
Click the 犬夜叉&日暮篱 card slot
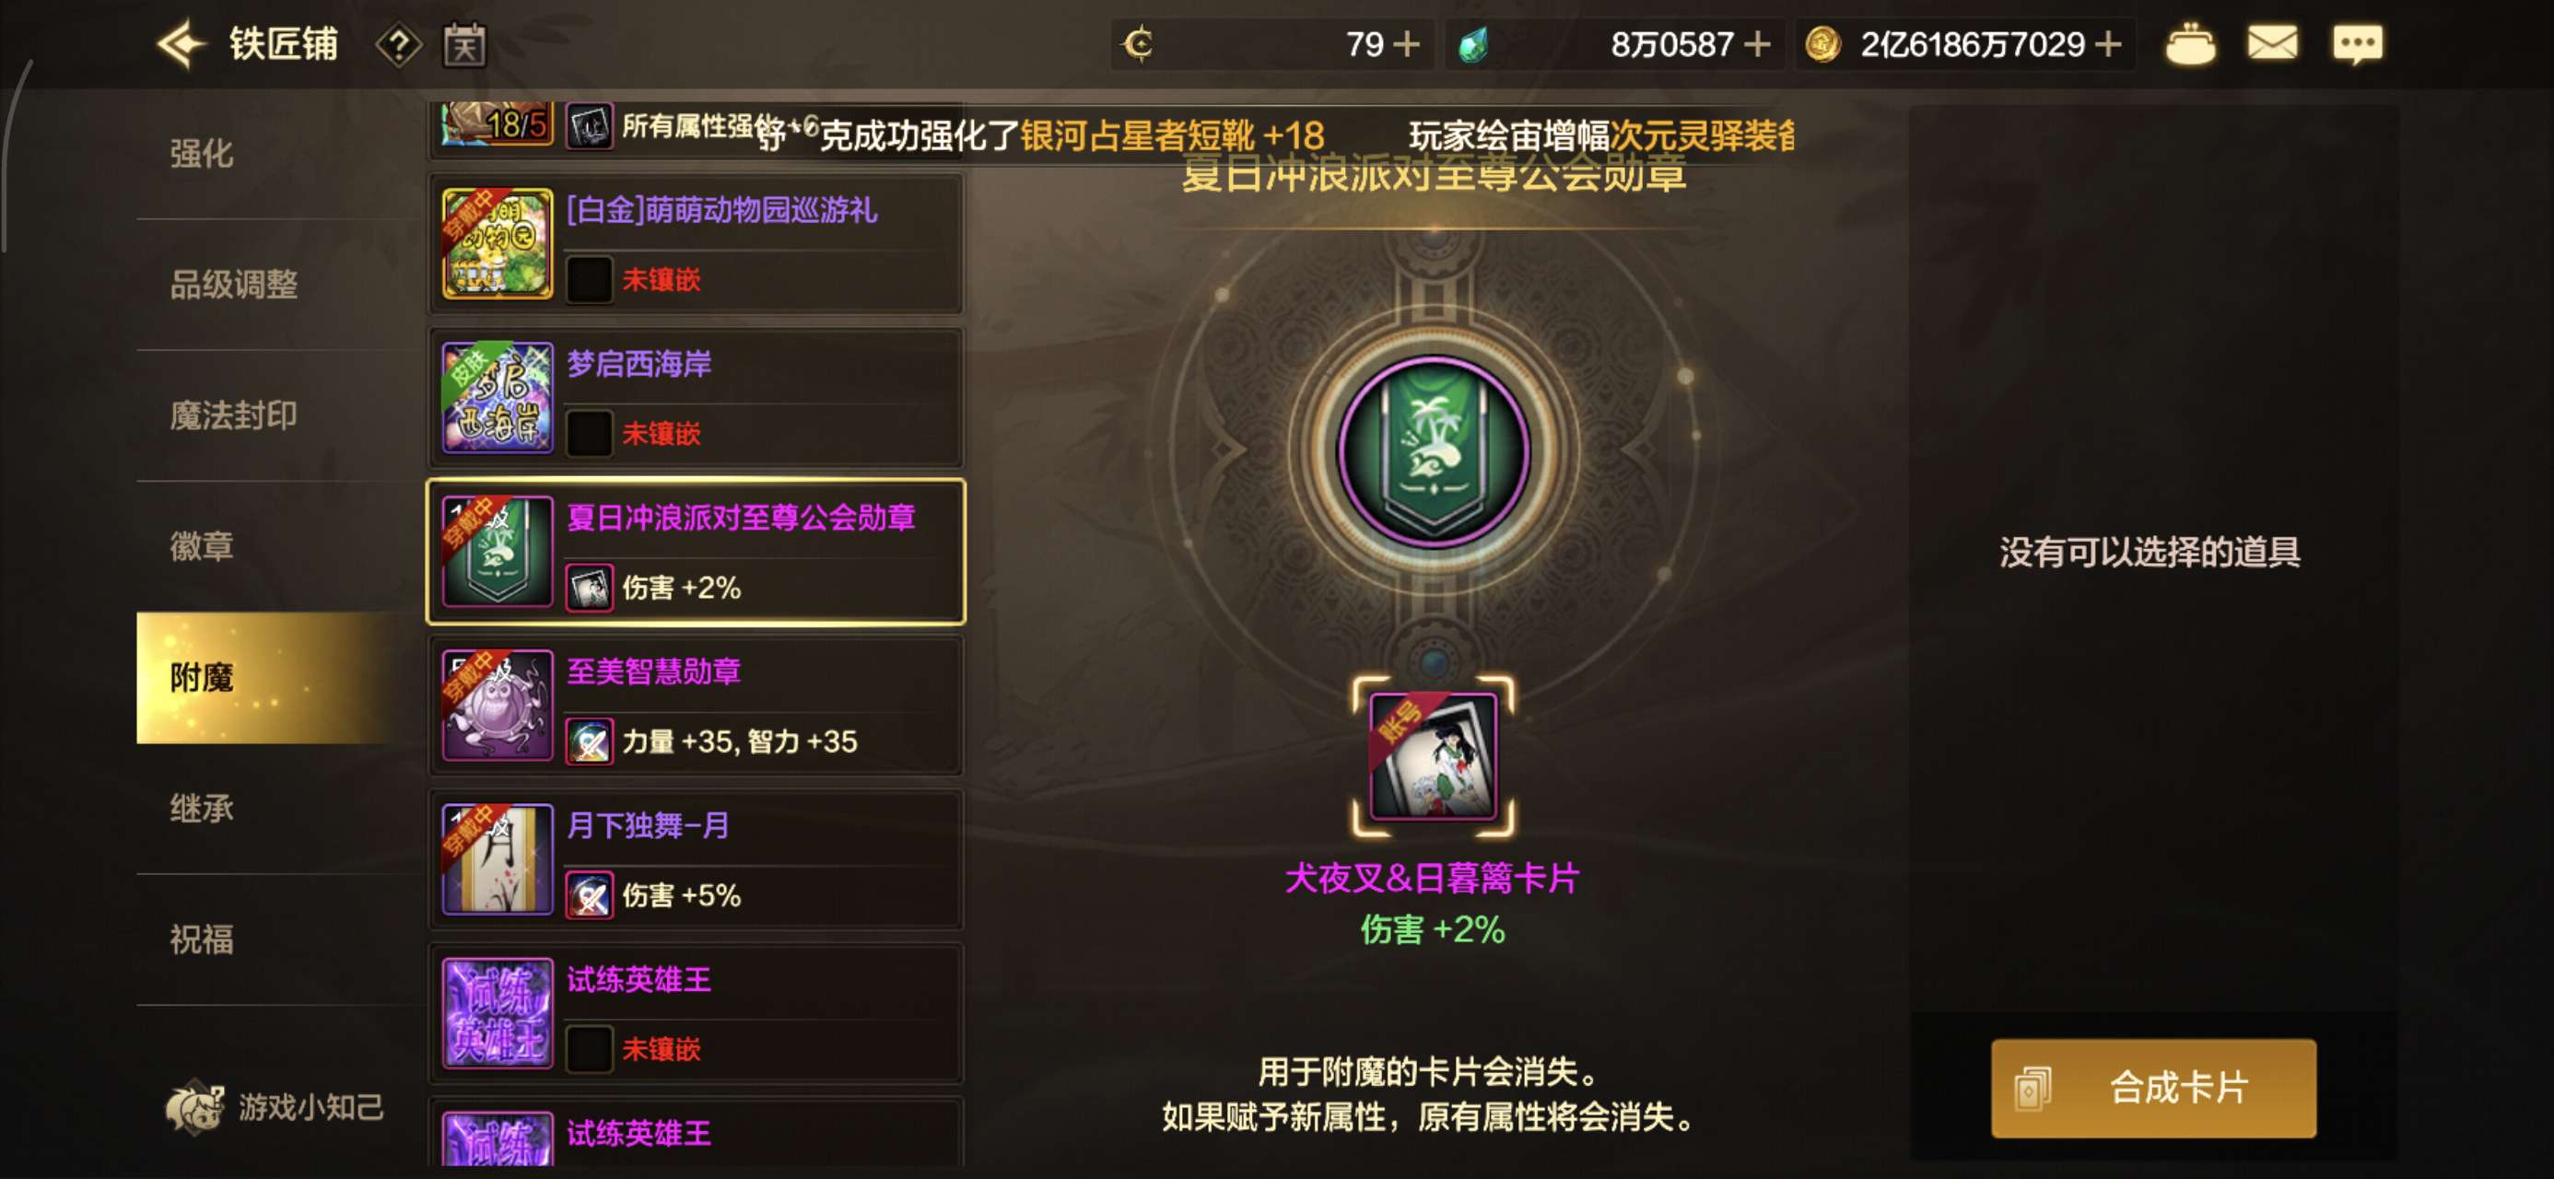[1433, 756]
